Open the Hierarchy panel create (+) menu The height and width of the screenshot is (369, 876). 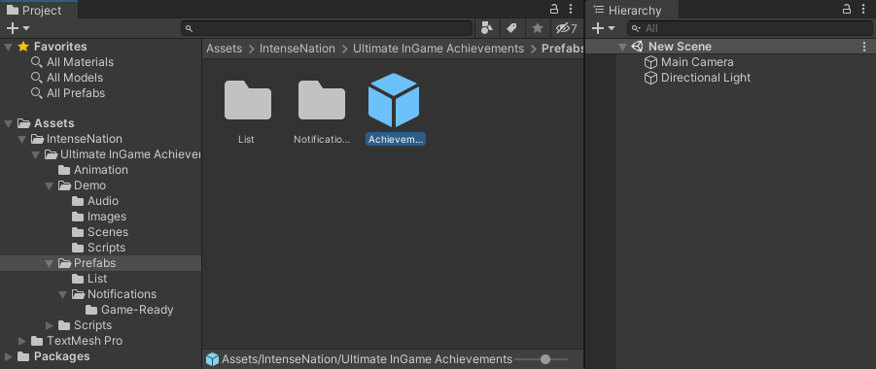click(603, 28)
